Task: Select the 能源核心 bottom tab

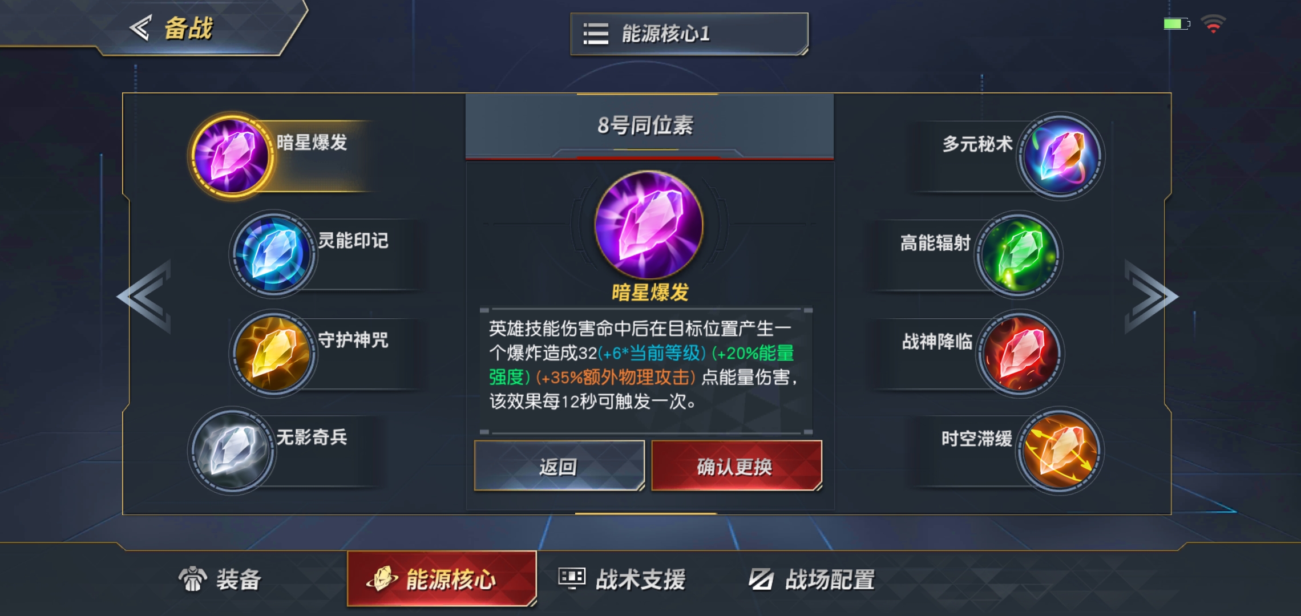Action: (x=442, y=578)
